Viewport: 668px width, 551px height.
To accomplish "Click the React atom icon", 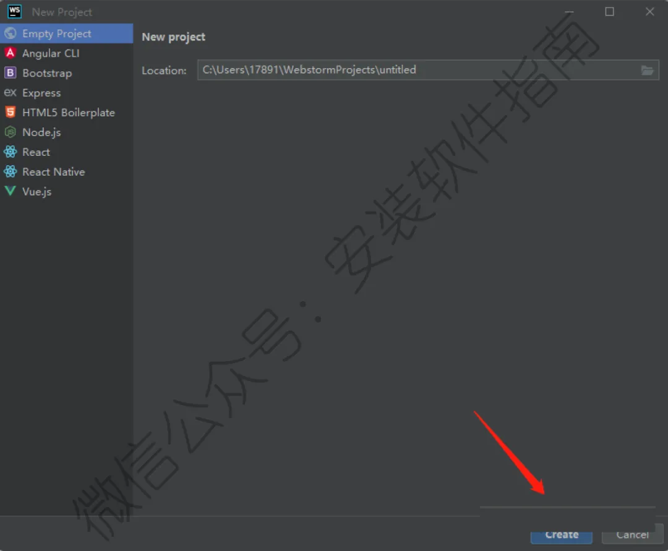I will [11, 152].
